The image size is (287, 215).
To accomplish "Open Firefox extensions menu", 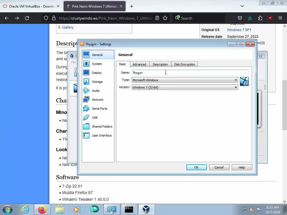I will [260, 18].
